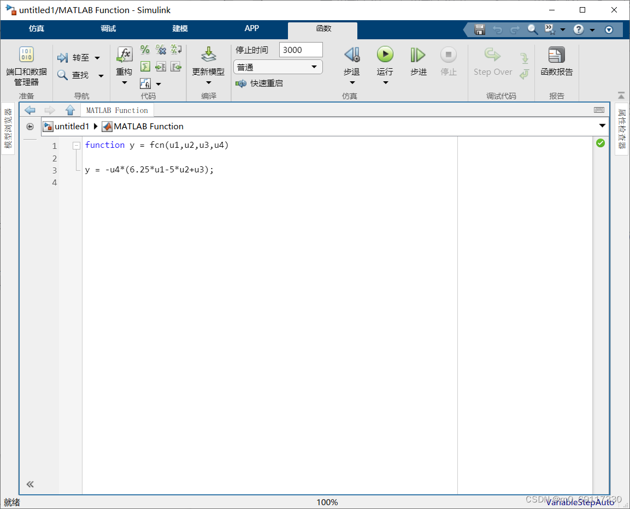Click the search magnifier in top bar
630x509 pixels.
pyautogui.click(x=532, y=29)
